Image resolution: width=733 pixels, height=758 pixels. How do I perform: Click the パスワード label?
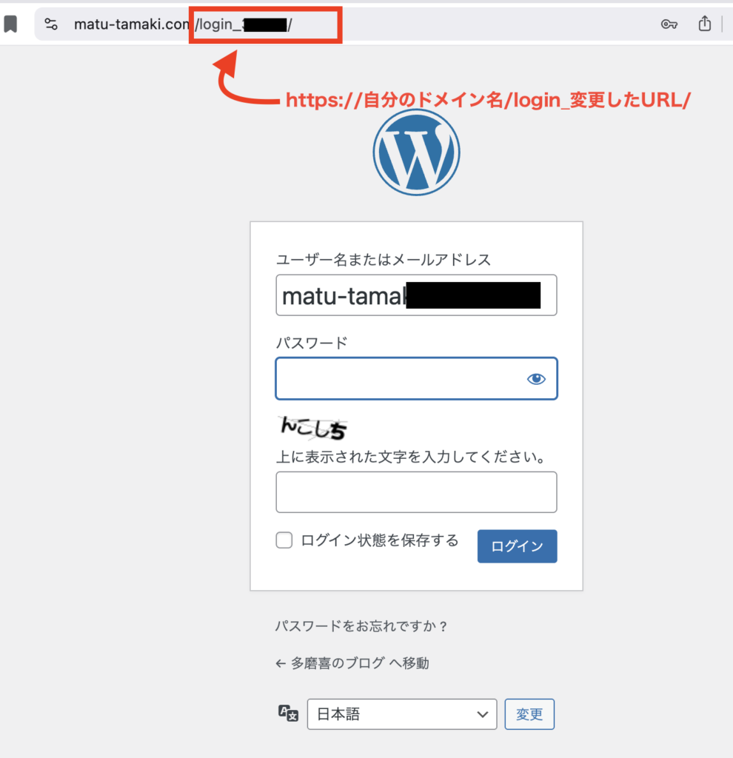312,343
